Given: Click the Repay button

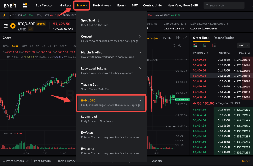Looking at the screenshot, I should coord(246,161).
